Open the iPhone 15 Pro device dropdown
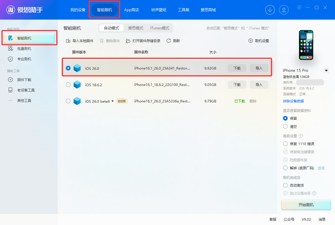The image size is (335, 225). [326, 70]
